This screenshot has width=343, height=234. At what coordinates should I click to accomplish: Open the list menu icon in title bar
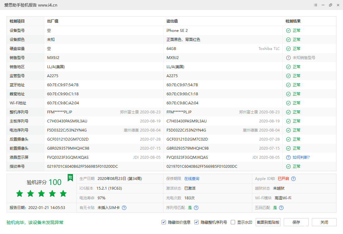pyautogui.click(x=316, y=5)
